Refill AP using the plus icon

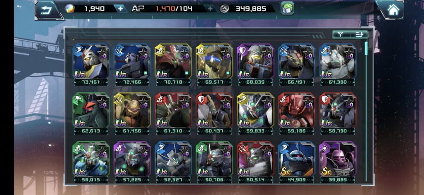(210, 8)
